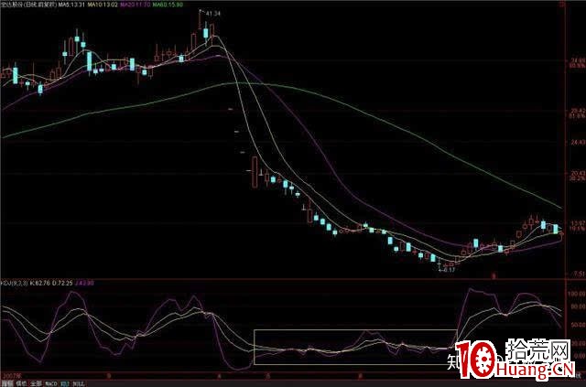Click the MA5 13.31 moving average label
The height and width of the screenshot is (387, 586).
coord(72,5)
